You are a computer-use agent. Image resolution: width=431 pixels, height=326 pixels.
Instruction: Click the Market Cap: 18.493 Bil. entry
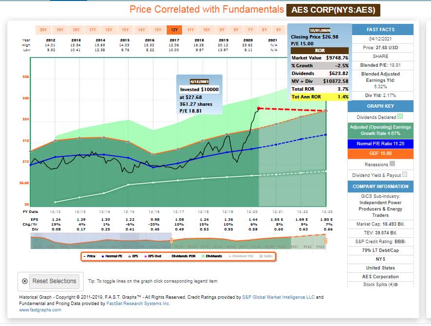[380, 224]
